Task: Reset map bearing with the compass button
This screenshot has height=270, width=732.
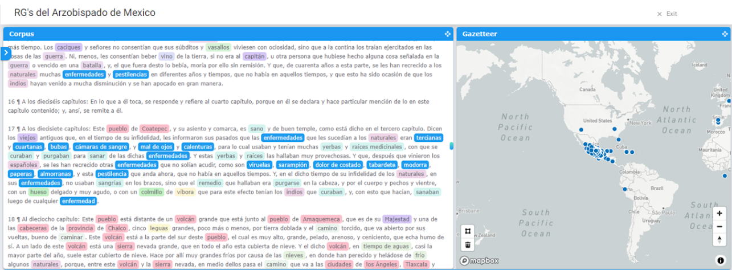Action: pyautogui.click(x=720, y=239)
